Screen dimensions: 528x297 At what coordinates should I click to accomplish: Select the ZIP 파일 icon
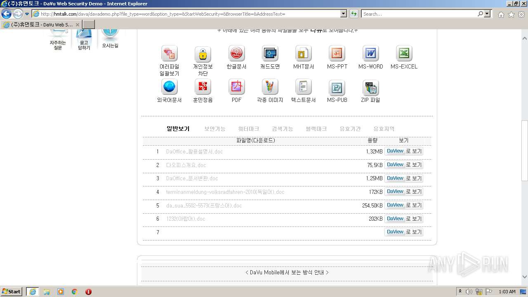370,87
